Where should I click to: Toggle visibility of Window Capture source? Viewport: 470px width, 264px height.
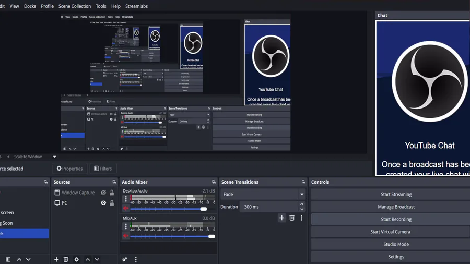pos(103,193)
